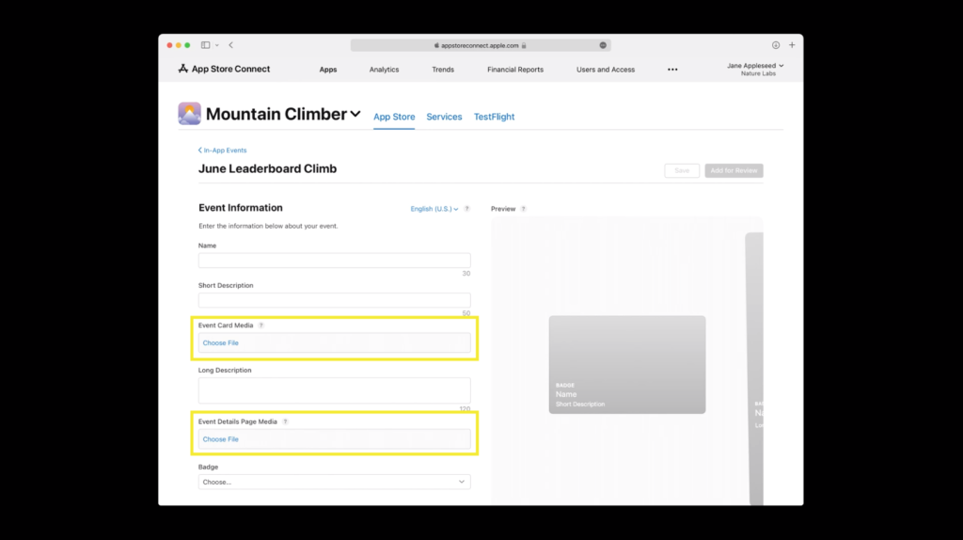Click the event card preview thumbnail
Viewport: 963px width, 540px height.
pos(627,364)
